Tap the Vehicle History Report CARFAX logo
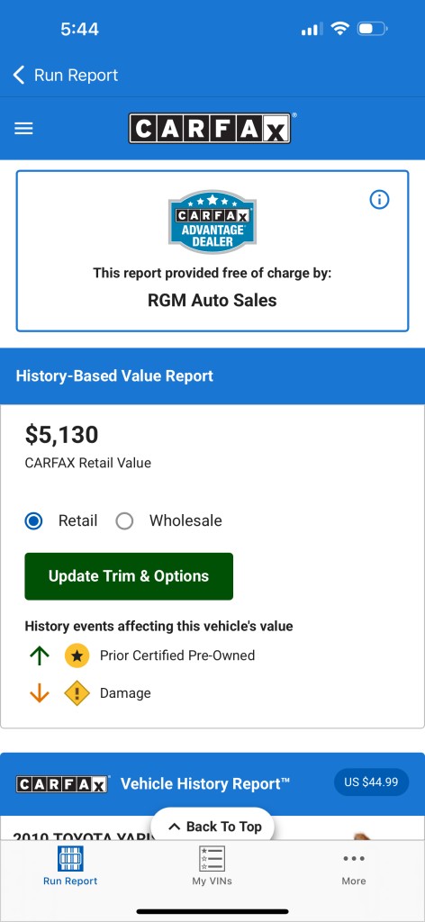The image size is (425, 922). (62, 784)
